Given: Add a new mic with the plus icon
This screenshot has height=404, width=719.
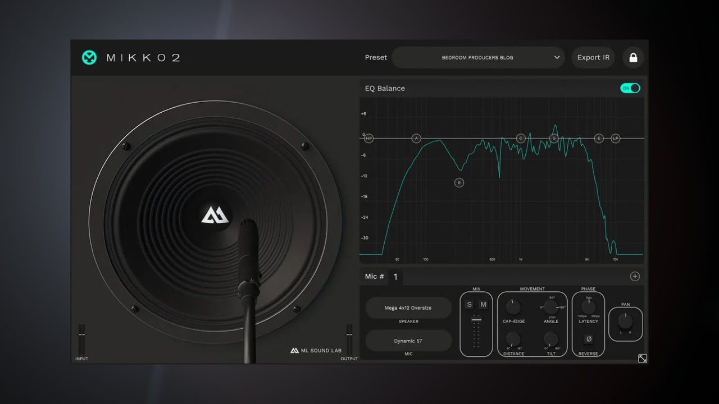Looking at the screenshot, I should click(x=635, y=276).
